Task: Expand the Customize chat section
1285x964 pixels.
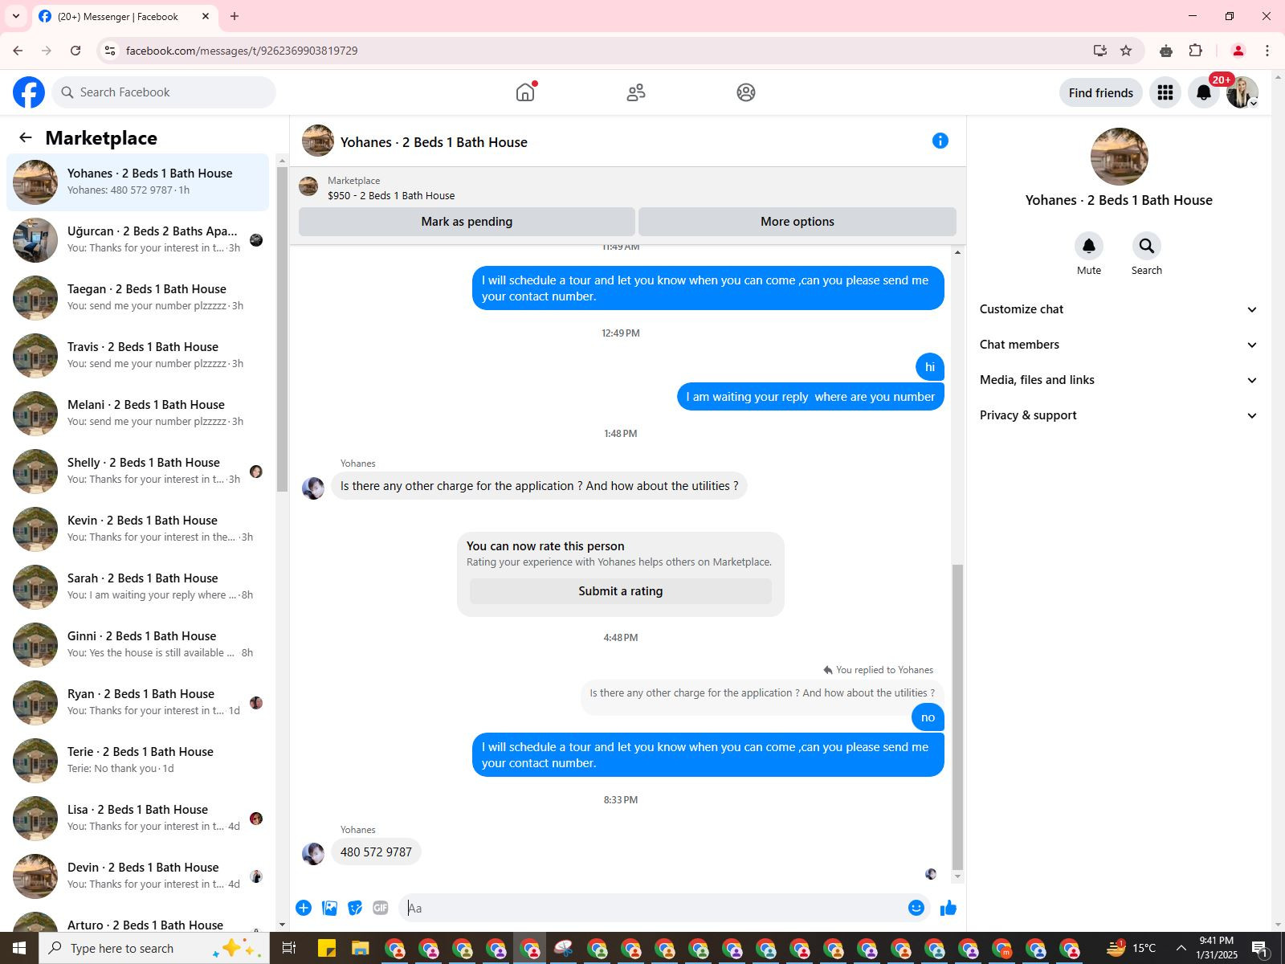Action: pos(1118,309)
